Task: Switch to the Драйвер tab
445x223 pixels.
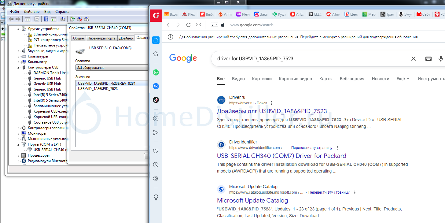Action: (x=126, y=38)
